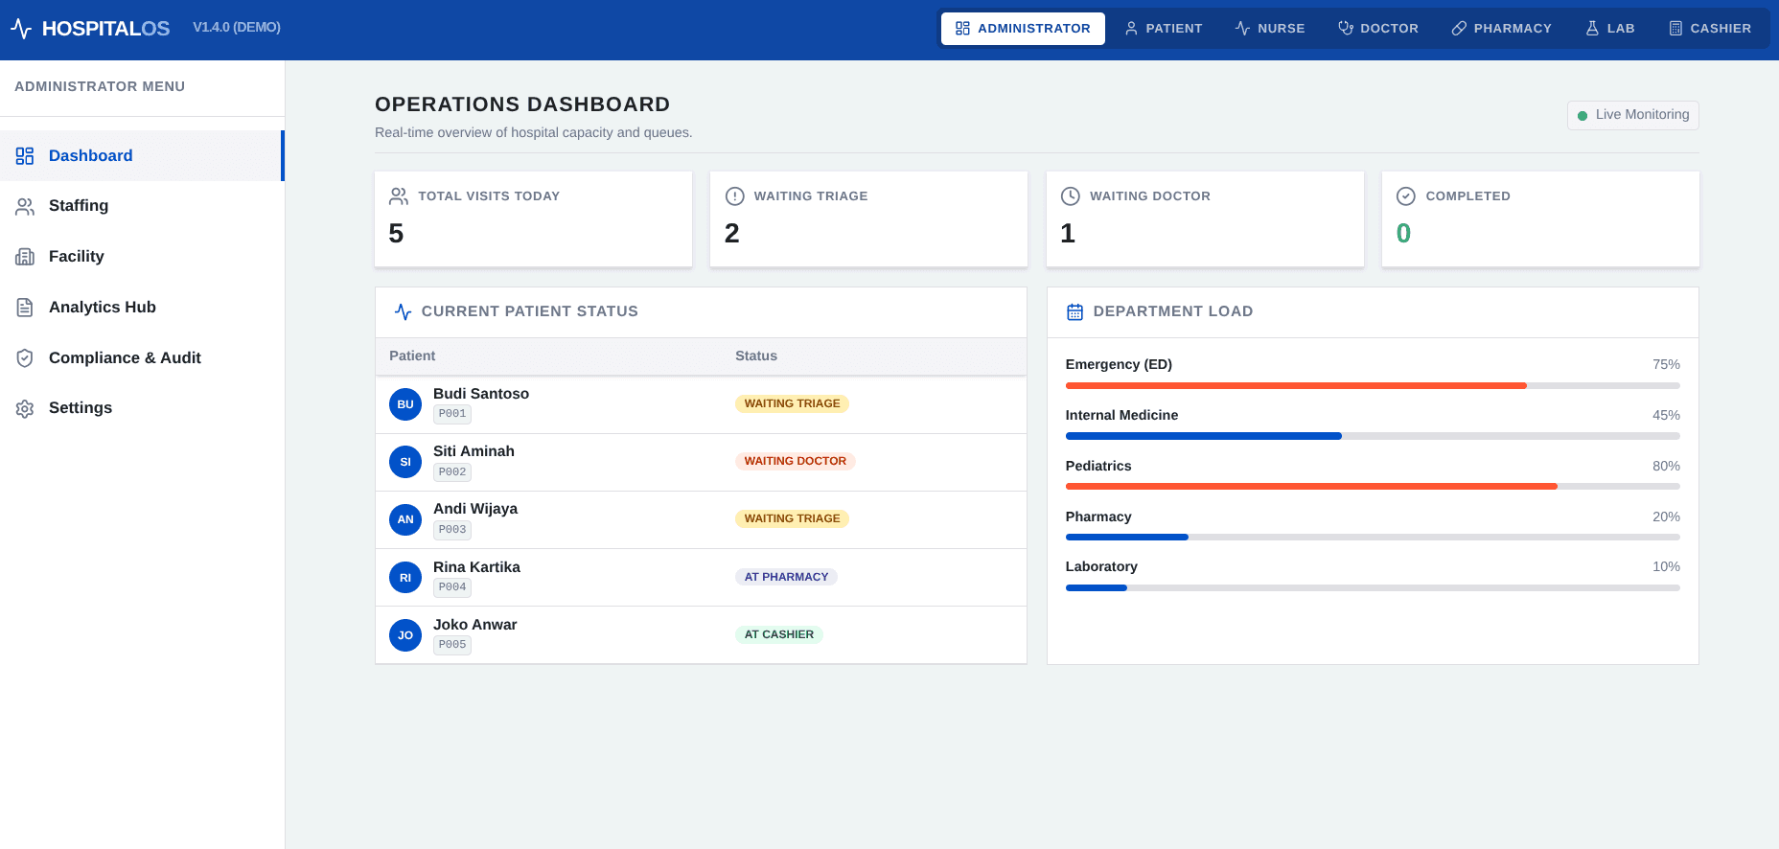Open the Cashier role tab

(1710, 29)
